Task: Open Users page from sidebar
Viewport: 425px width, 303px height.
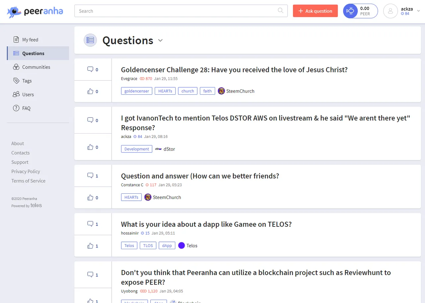Action: point(38,94)
